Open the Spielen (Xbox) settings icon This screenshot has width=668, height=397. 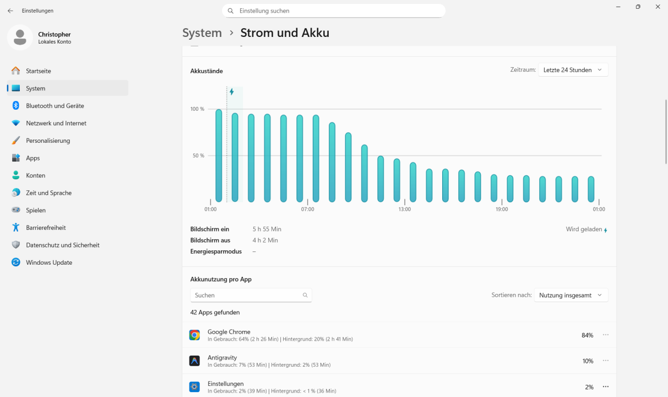pyautogui.click(x=16, y=210)
